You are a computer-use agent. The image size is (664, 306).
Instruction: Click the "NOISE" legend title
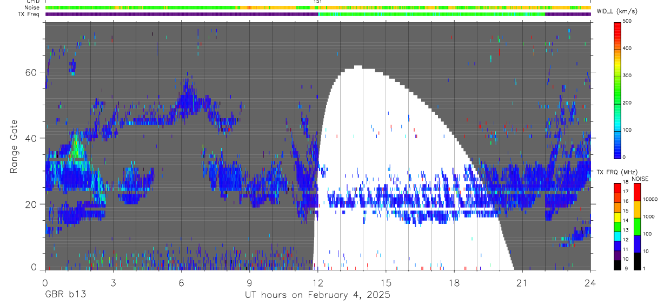pos(640,179)
